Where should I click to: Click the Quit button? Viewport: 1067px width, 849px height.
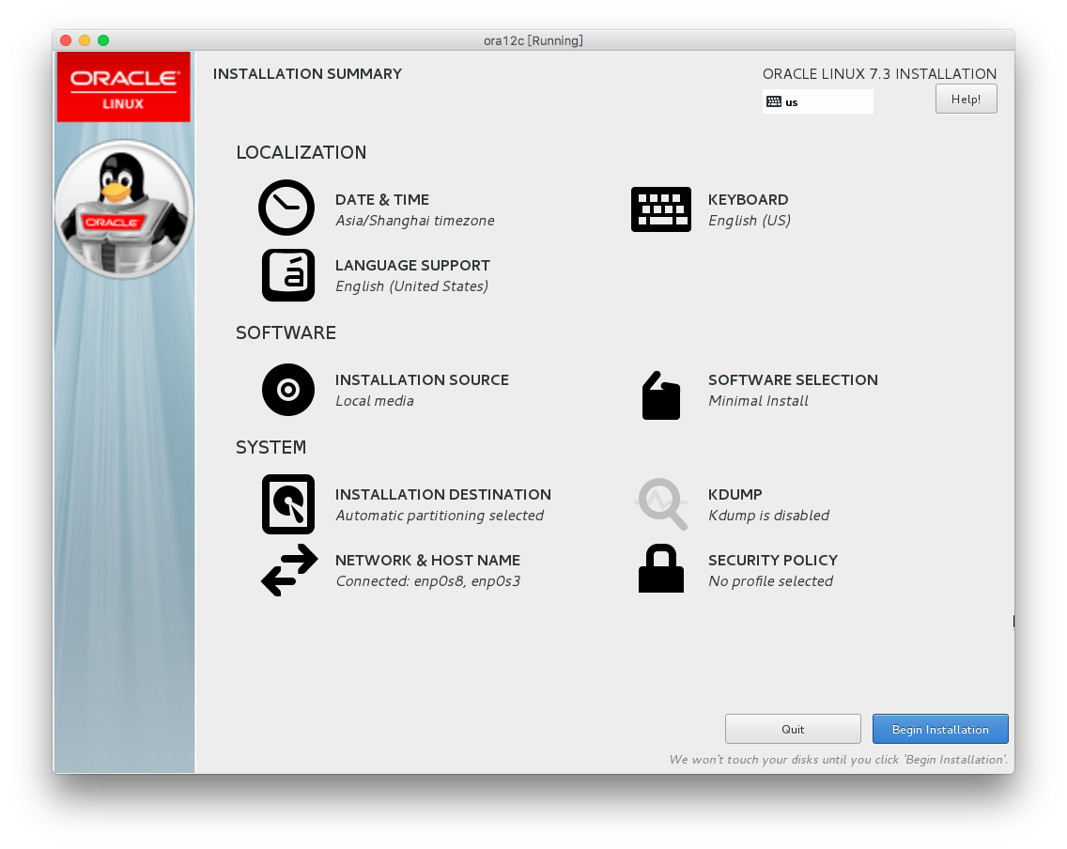coord(793,730)
